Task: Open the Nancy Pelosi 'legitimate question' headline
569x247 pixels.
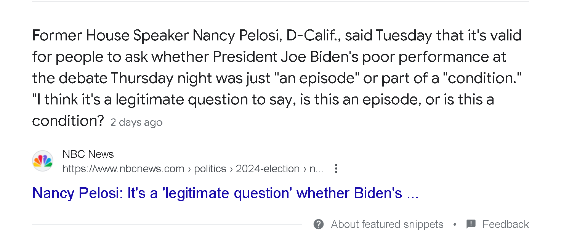Action: [x=225, y=193]
